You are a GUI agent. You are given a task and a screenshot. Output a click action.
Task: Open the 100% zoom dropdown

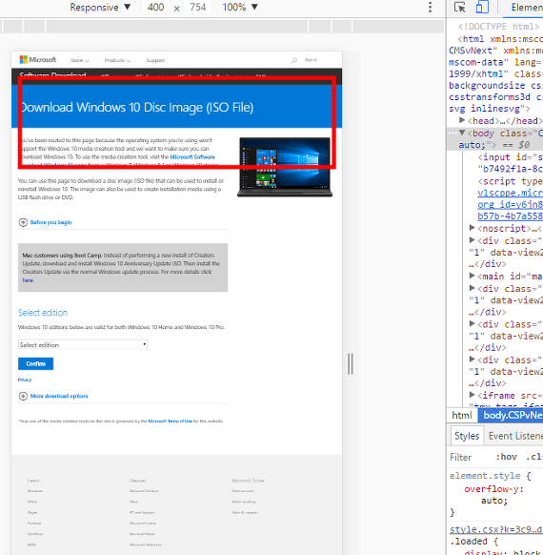pos(240,7)
